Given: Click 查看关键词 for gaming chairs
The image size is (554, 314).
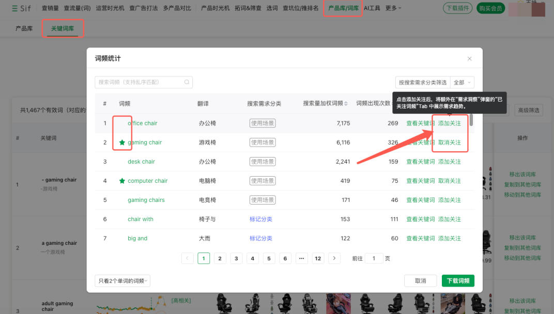Looking at the screenshot, I should click(x=421, y=200).
